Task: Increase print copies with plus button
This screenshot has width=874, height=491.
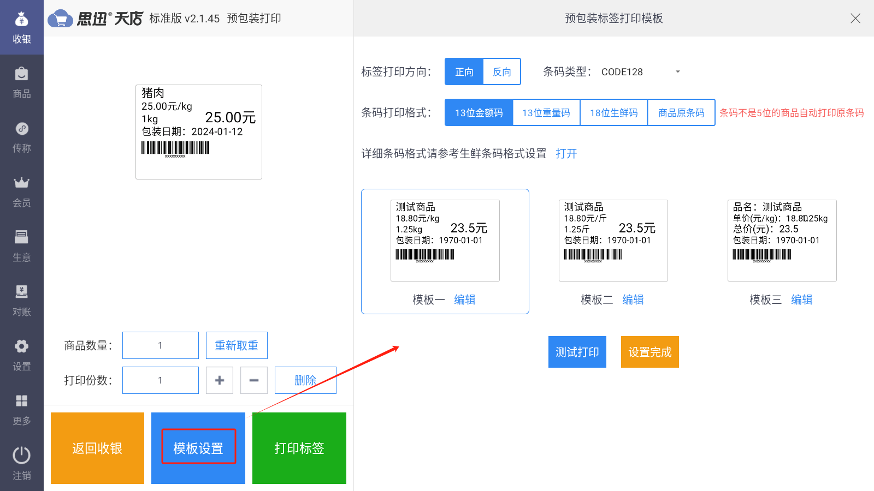Action: click(220, 380)
